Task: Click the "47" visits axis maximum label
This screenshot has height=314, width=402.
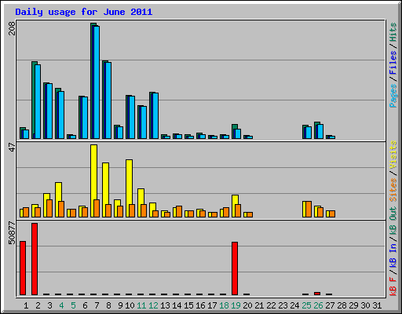Action: point(12,148)
